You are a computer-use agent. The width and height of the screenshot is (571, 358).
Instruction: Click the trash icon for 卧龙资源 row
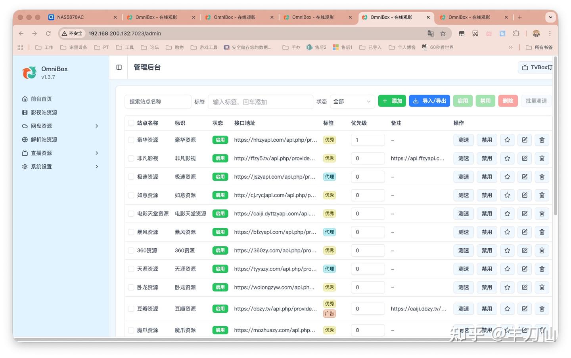pos(542,287)
